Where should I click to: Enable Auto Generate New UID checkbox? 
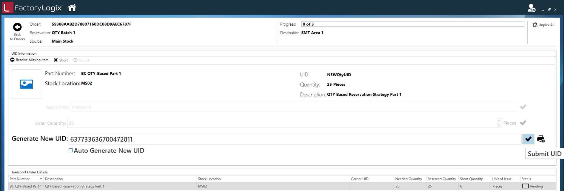pyautogui.click(x=71, y=151)
